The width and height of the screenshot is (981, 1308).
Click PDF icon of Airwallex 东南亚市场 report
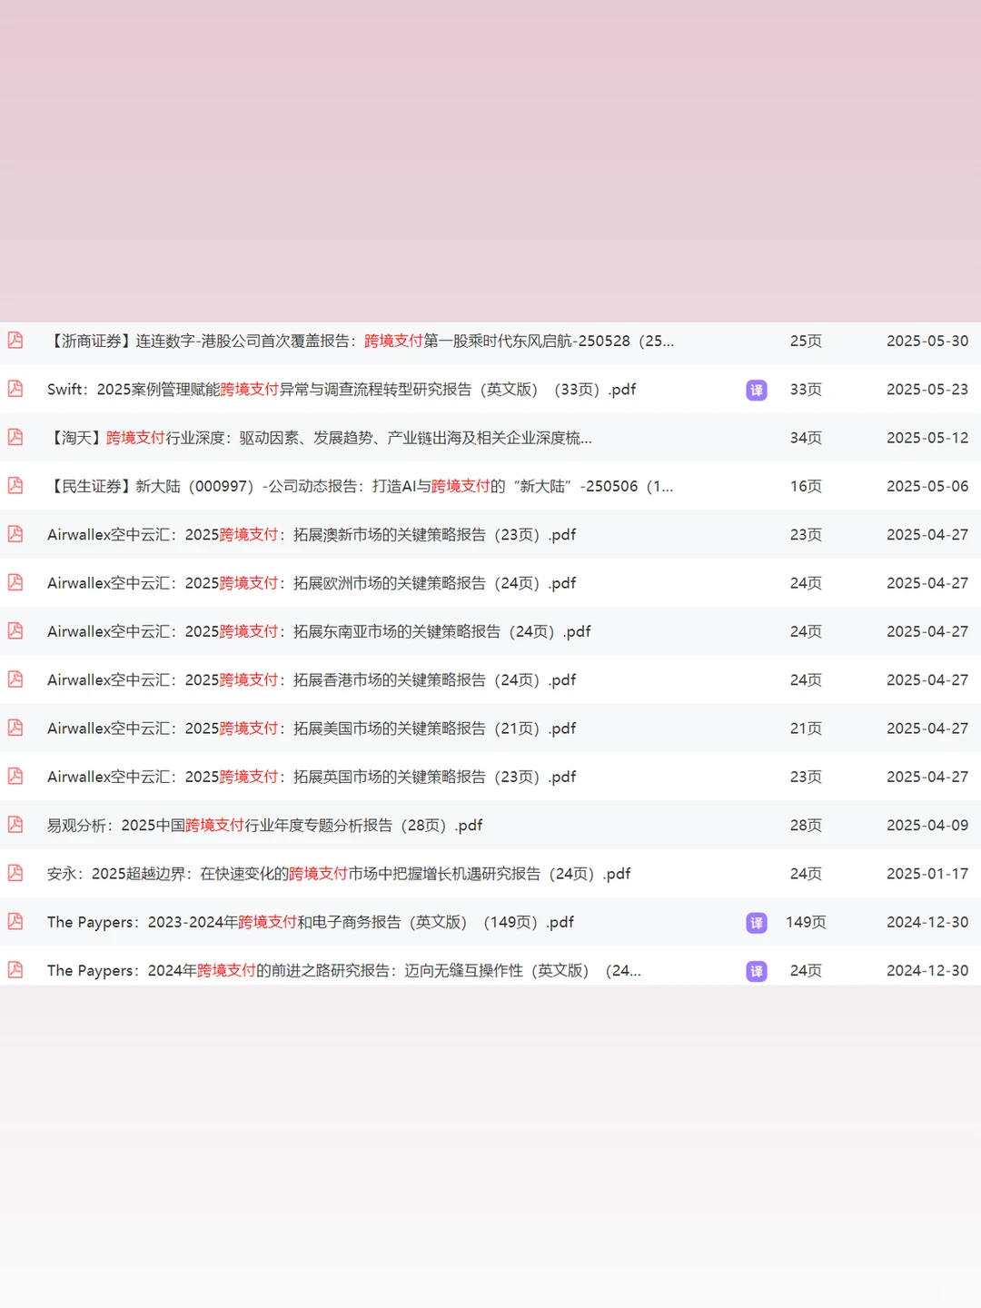pos(15,630)
